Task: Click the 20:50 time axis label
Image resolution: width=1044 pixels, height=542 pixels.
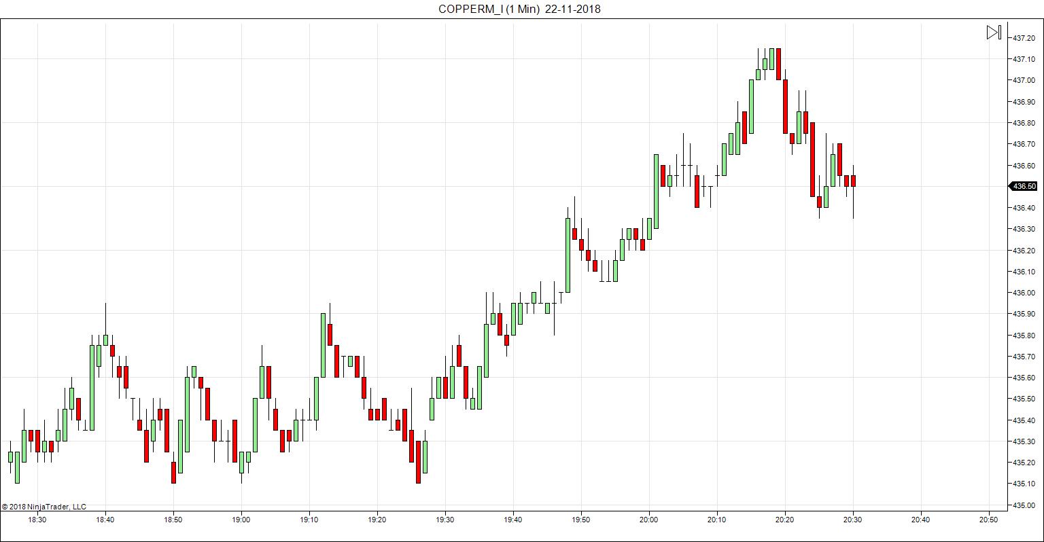Action: 988,520
